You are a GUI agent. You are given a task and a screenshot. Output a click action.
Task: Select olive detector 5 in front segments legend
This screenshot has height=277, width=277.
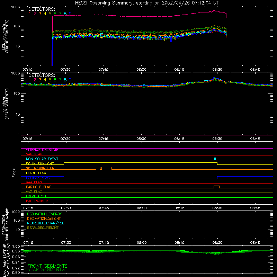50,14
